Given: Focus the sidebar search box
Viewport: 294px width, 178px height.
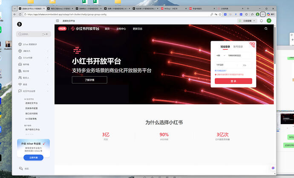Looking at the screenshot, I should tap(33, 34).
